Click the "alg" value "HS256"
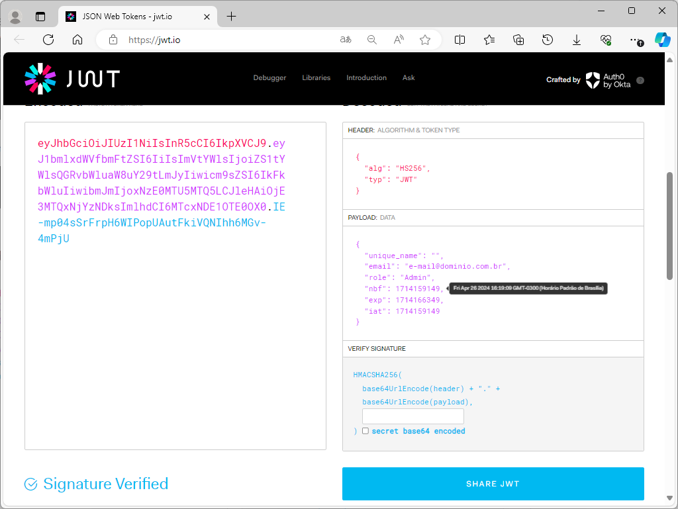Image resolution: width=678 pixels, height=509 pixels. tap(411, 168)
